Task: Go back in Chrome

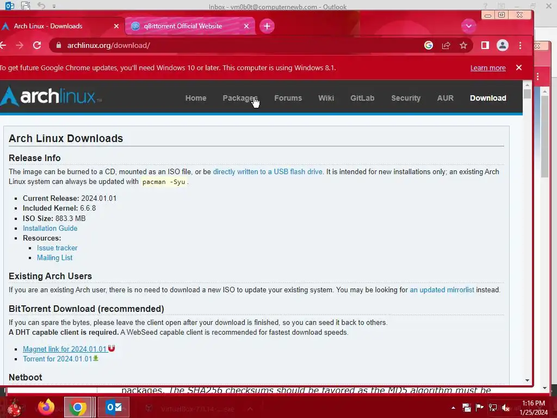Action: click(3, 45)
